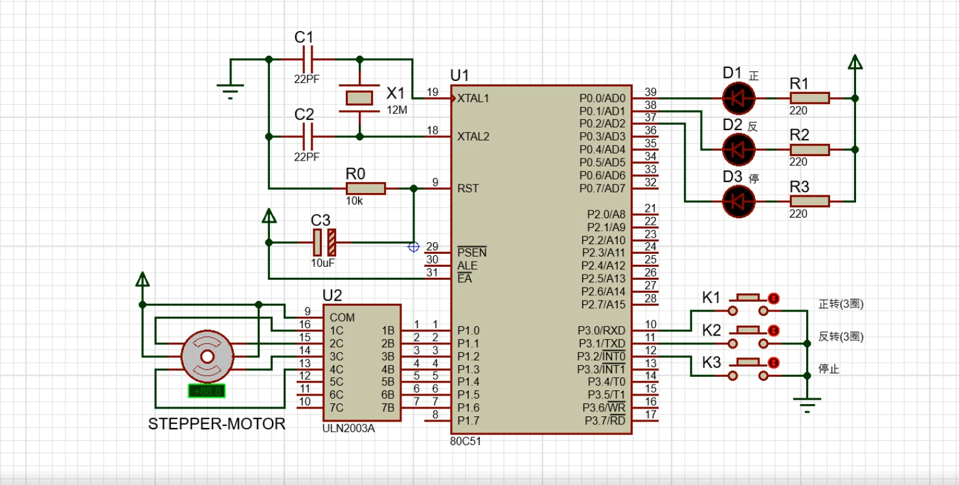Toggle the red latch button on K2
The width and height of the screenshot is (959, 485).
click(773, 331)
